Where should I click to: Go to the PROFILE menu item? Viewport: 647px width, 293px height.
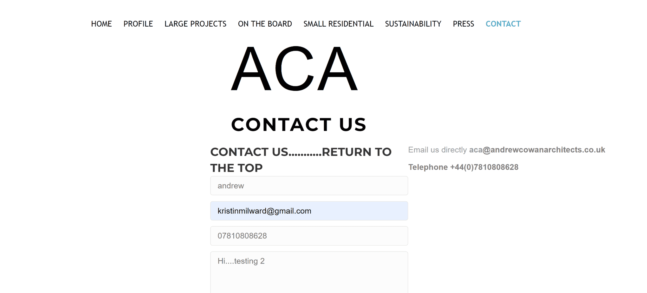[138, 24]
